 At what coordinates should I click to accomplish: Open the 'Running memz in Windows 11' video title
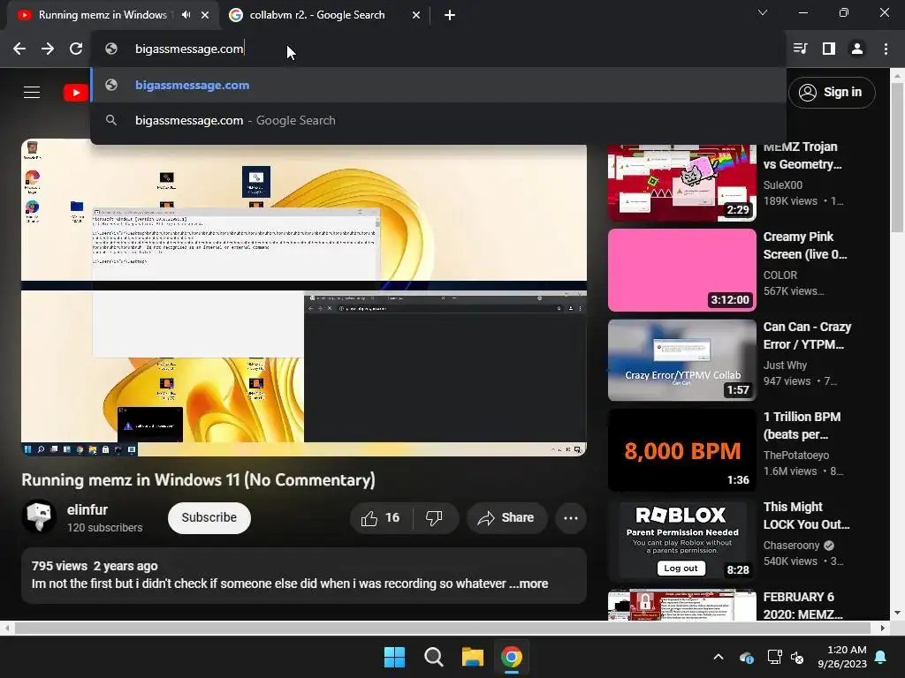(x=199, y=480)
